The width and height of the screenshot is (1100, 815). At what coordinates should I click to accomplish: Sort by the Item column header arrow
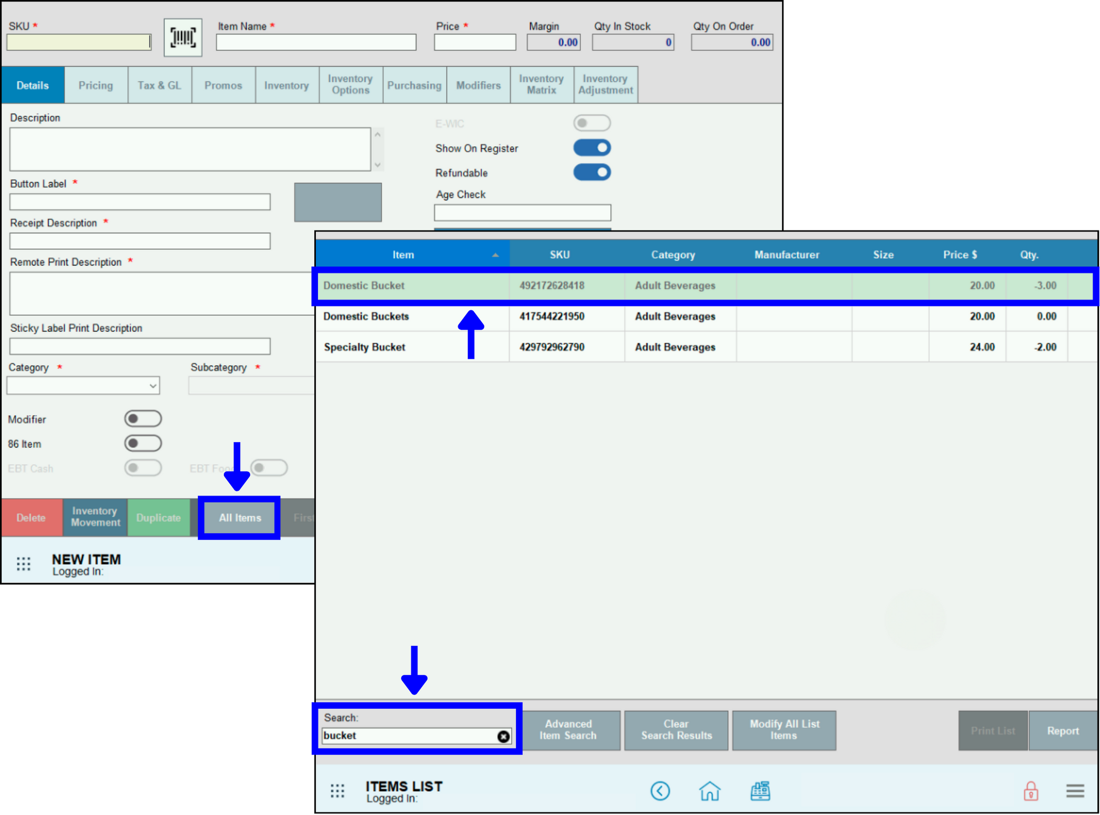tap(495, 255)
